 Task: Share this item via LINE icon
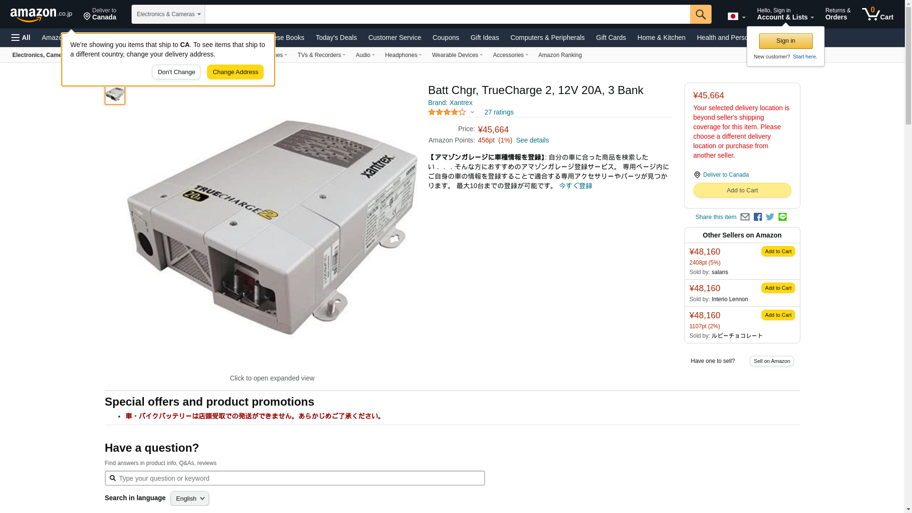(782, 217)
